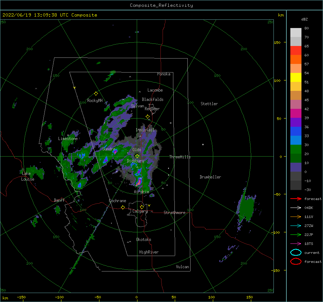Select the magenta 39-42 dBZ color swatch
This screenshot has height=302, width=323.
coord(296,113)
